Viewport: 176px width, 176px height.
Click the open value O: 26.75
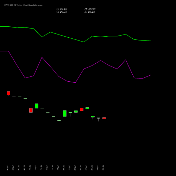click(x=62, y=12)
